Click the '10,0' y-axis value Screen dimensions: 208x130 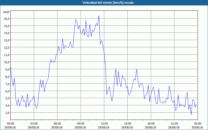[7, 62]
